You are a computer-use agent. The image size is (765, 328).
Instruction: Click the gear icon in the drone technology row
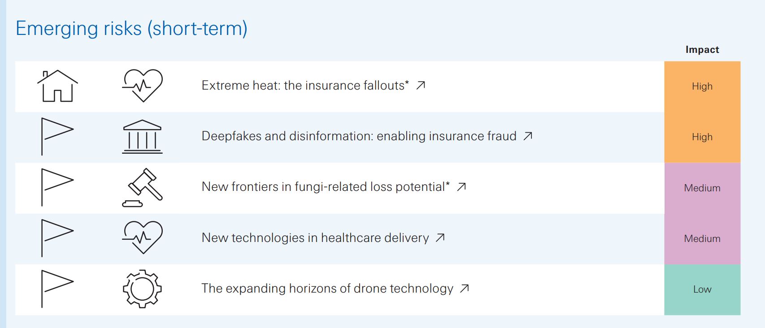[142, 289]
